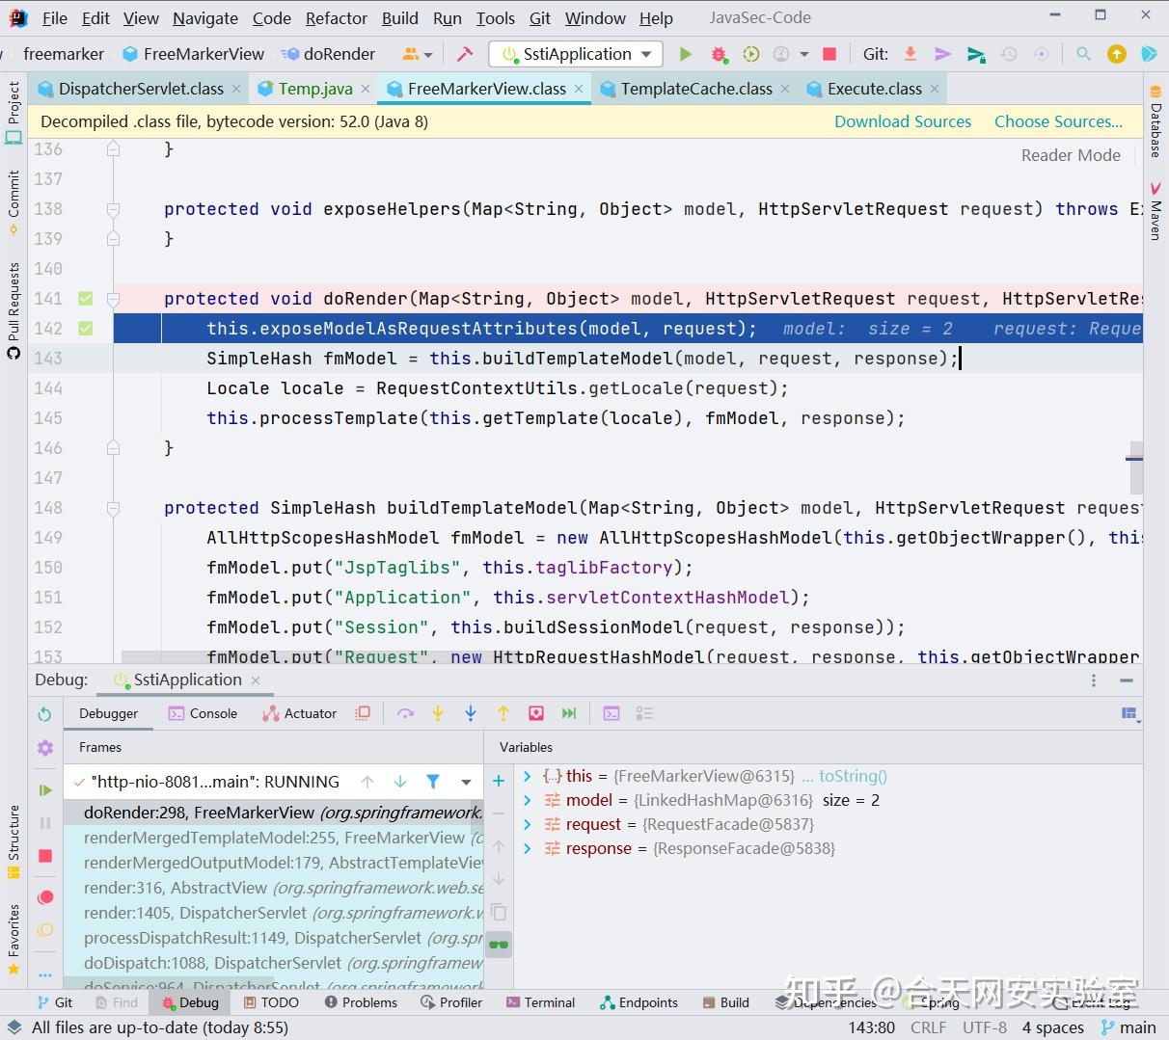Click the yellow update arrow icon

(1117, 54)
